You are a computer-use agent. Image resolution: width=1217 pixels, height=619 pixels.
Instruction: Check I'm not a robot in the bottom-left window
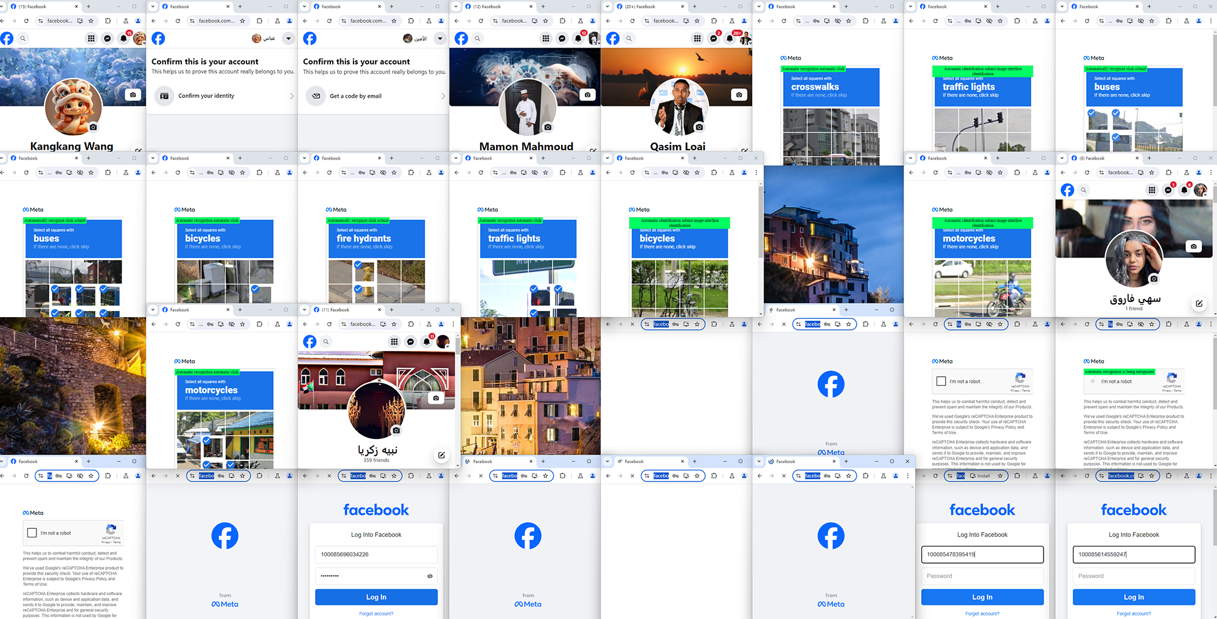pyautogui.click(x=32, y=533)
